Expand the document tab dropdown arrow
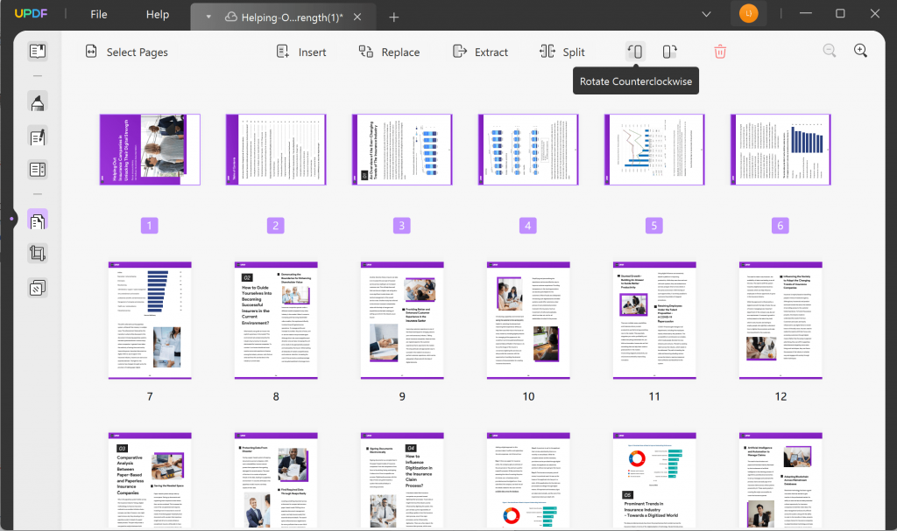 (208, 16)
